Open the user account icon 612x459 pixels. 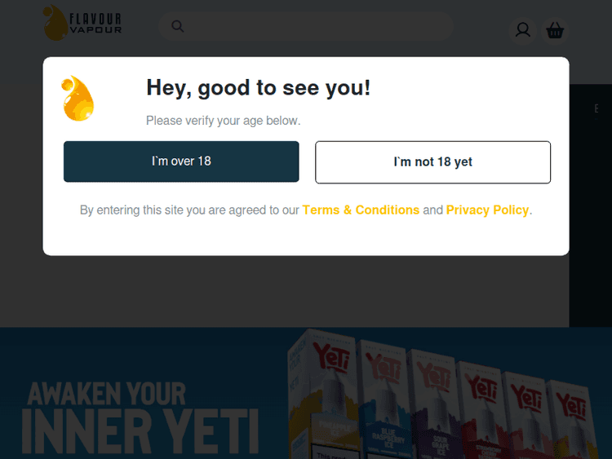(x=522, y=30)
